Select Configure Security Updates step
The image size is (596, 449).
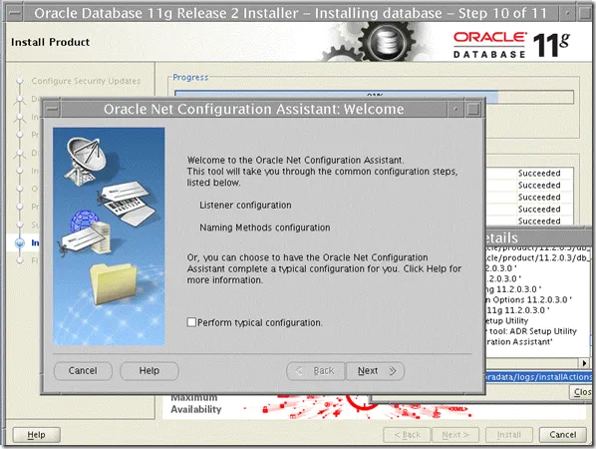tap(86, 81)
